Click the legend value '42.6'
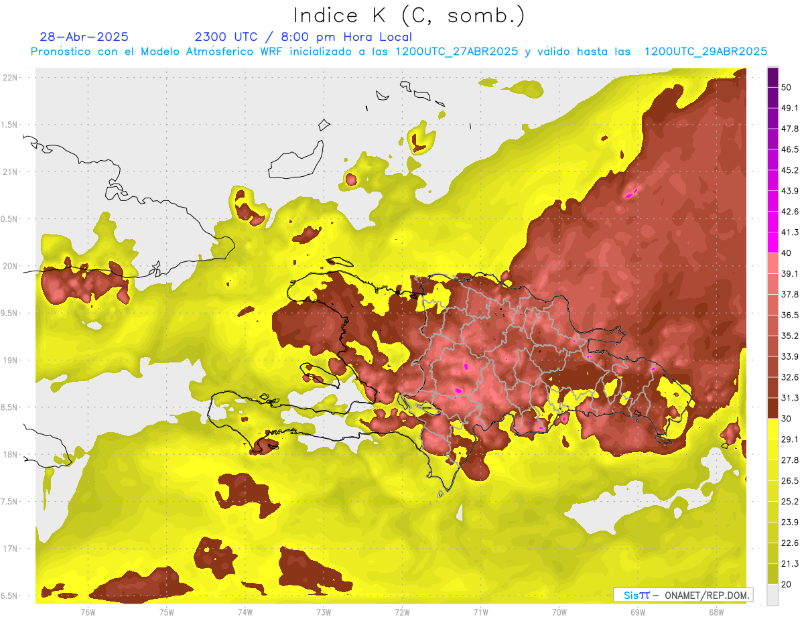 [x=790, y=212]
